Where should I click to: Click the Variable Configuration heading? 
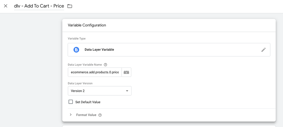87,25
